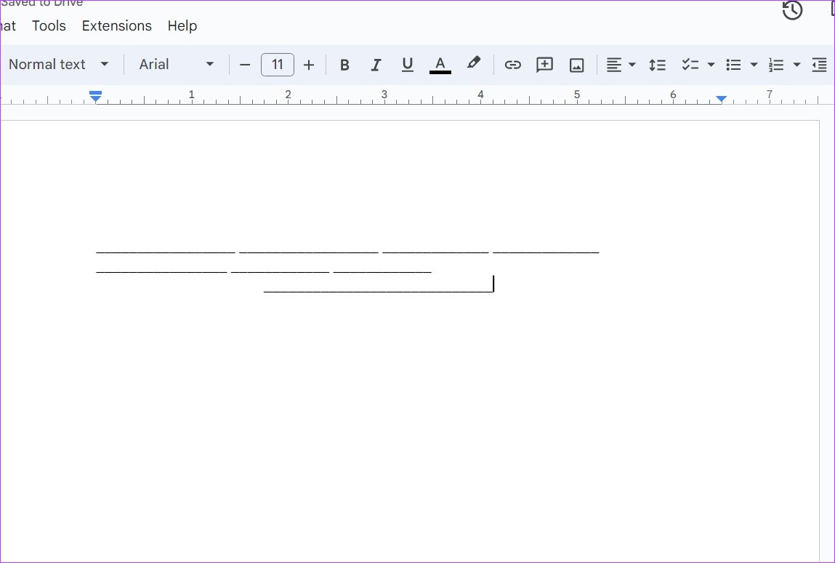
Task: Add a comment with the comment icon
Action: [544, 65]
